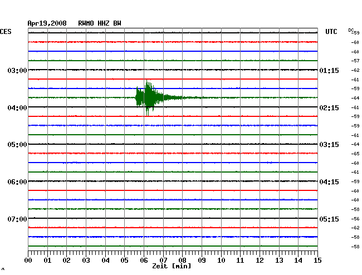Click the 05:00 local time label
This screenshot has width=362, height=275.
[x=17, y=144]
